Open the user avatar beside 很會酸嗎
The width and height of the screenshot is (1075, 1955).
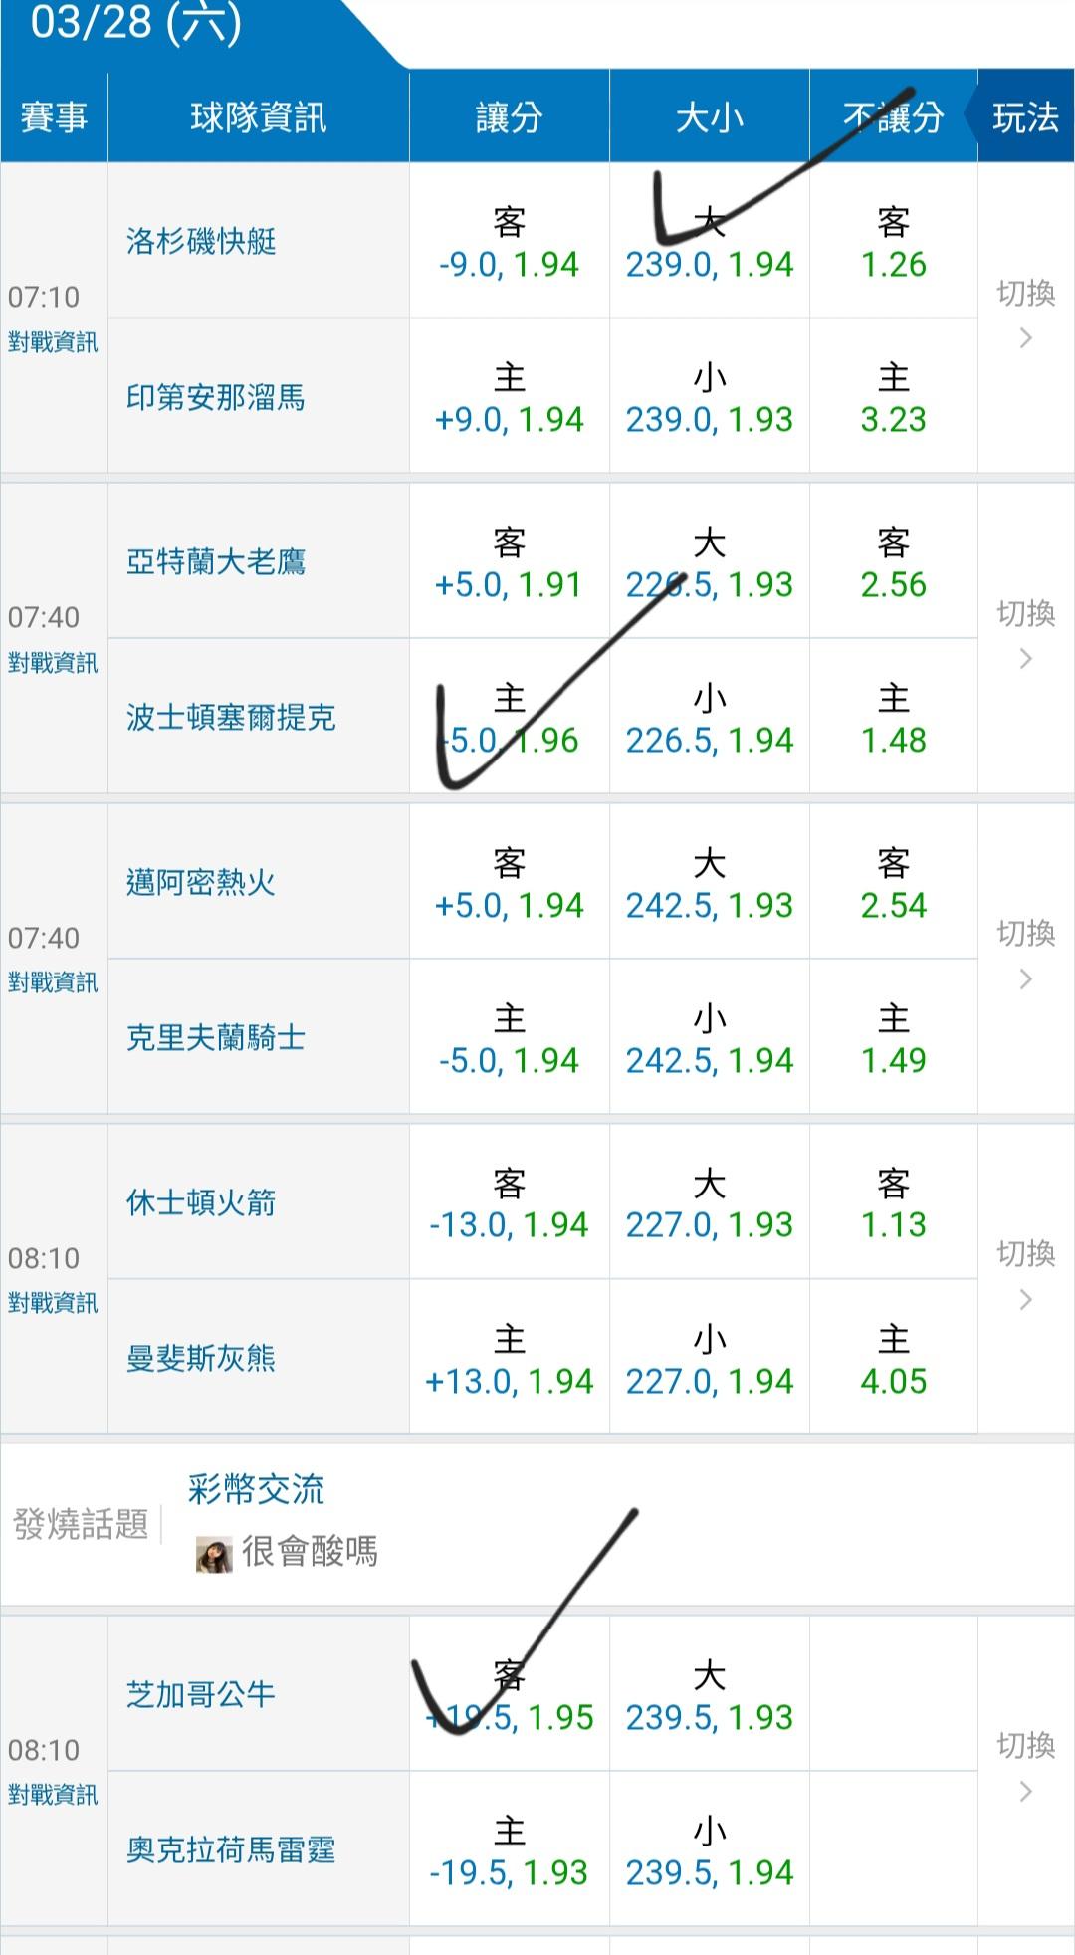(x=214, y=1554)
